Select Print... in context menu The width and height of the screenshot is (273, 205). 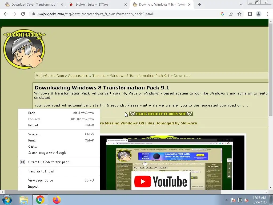coord(59,140)
